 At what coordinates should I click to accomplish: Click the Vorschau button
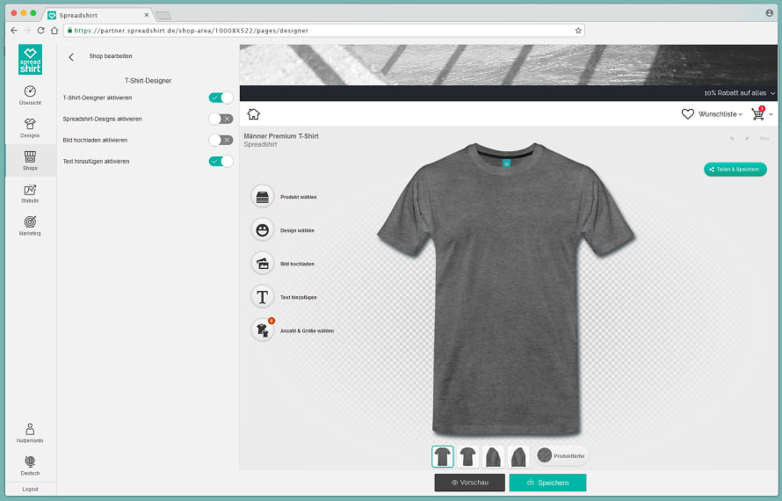pos(469,483)
